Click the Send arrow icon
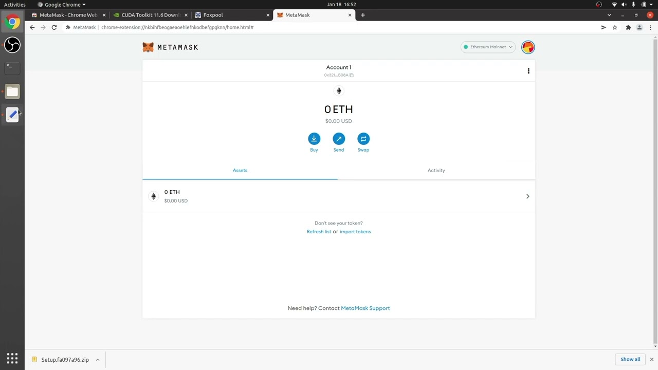The image size is (658, 370). 339,139
